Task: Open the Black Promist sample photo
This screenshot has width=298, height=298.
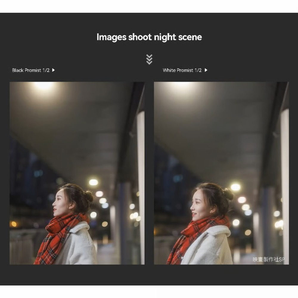Action: tap(77, 173)
